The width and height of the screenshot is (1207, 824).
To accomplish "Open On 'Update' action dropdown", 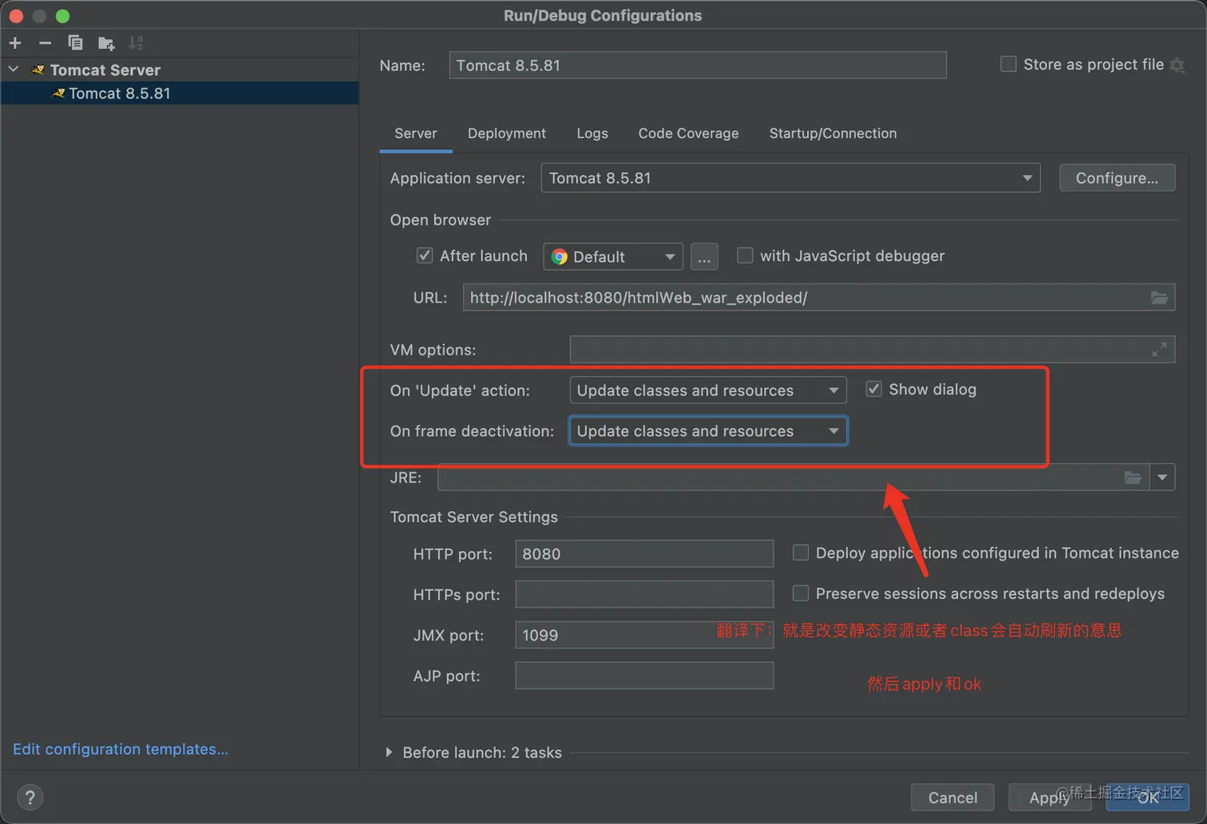I will pyautogui.click(x=708, y=390).
